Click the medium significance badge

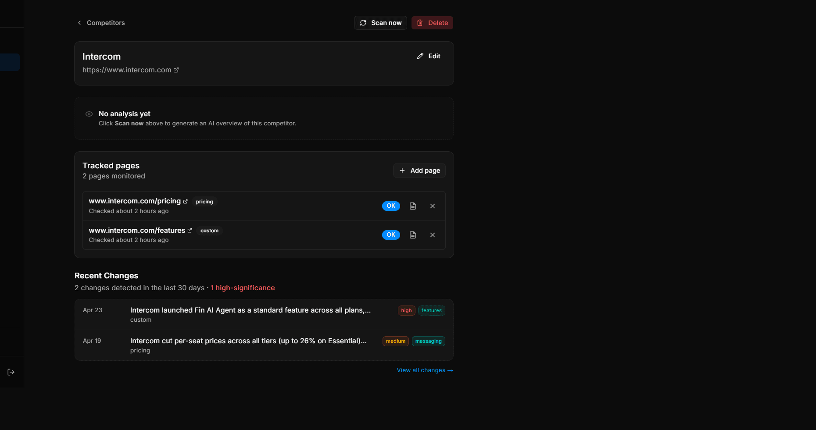point(396,341)
